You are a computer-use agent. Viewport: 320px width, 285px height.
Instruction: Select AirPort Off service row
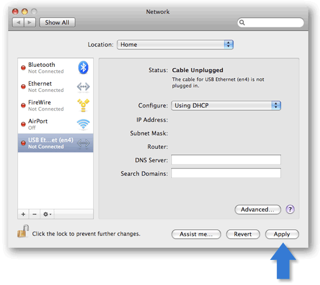55,124
